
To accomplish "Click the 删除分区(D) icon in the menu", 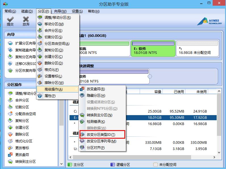I will (x=40, y=63).
